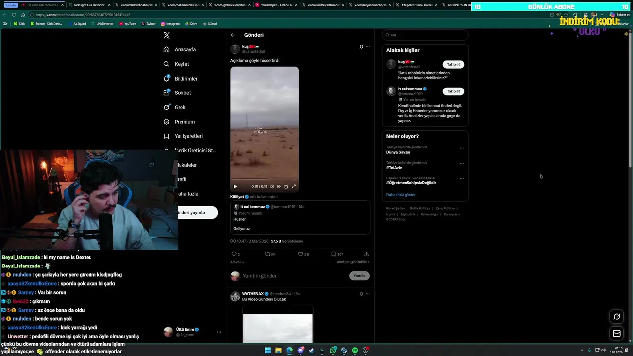Open Spotify from the taskbar

355,350
